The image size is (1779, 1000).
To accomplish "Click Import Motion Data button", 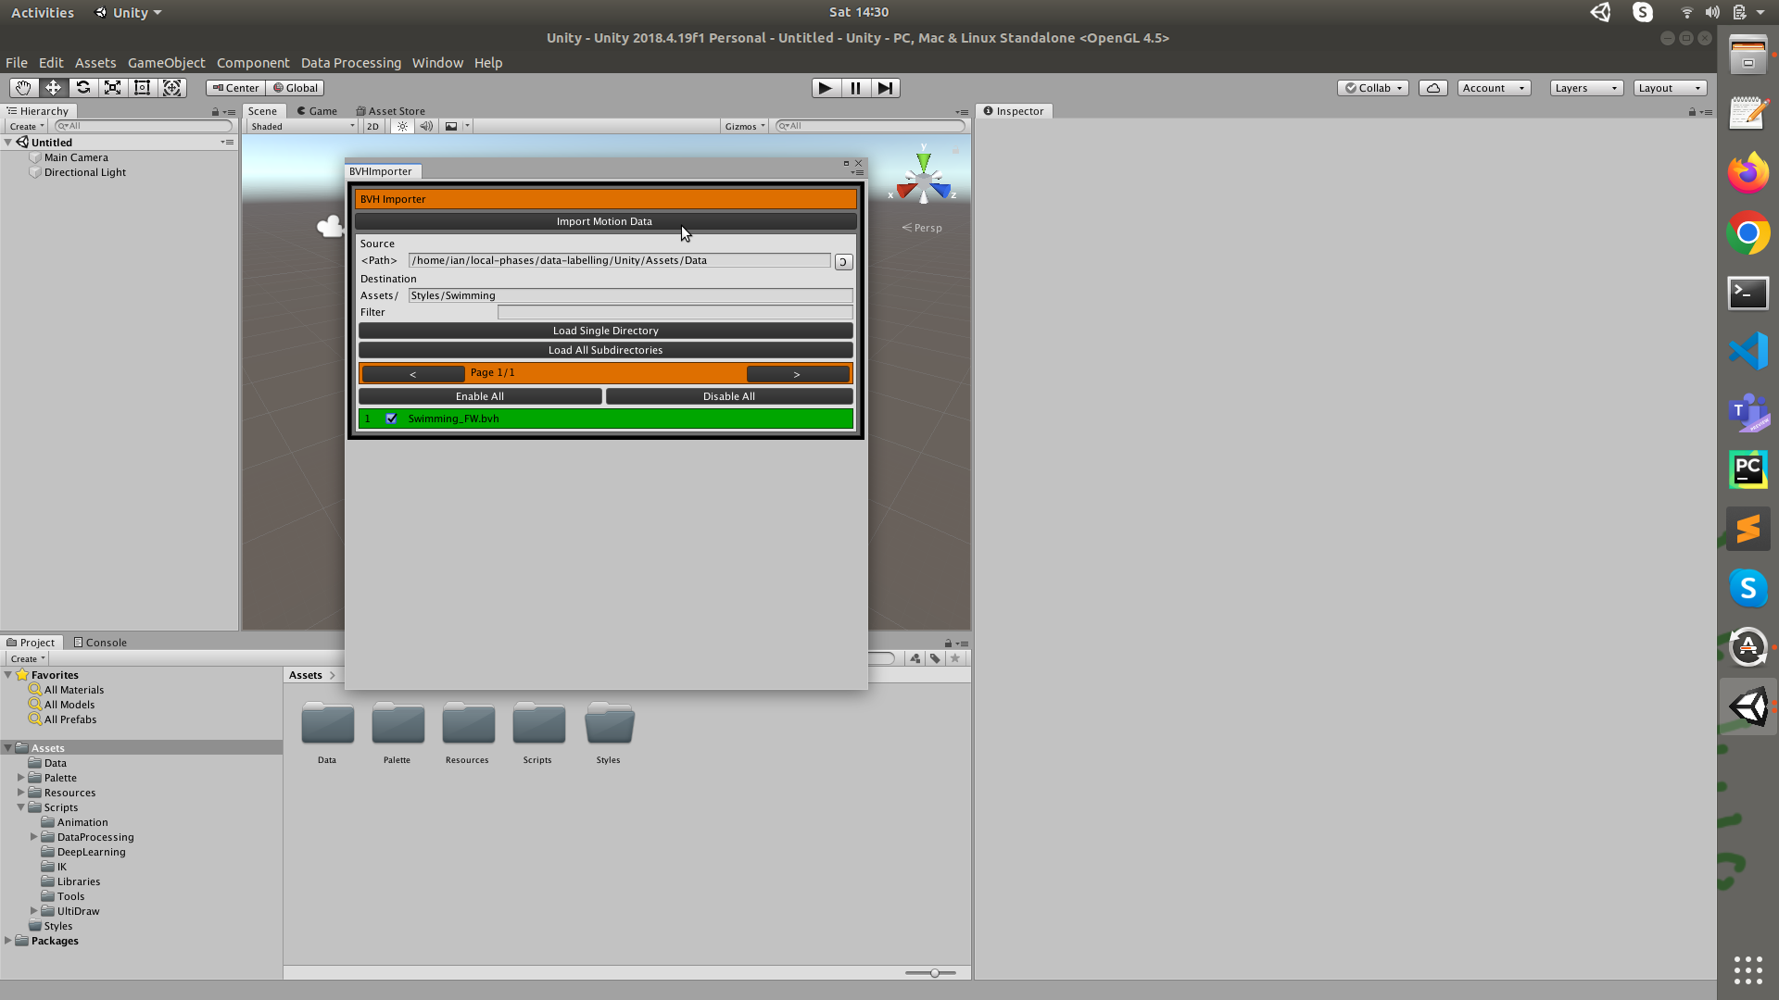I will pyautogui.click(x=604, y=222).
